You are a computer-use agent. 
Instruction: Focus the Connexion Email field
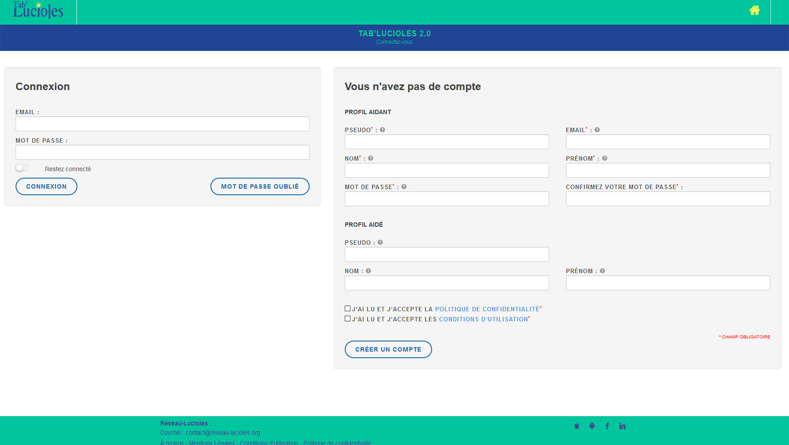162,123
